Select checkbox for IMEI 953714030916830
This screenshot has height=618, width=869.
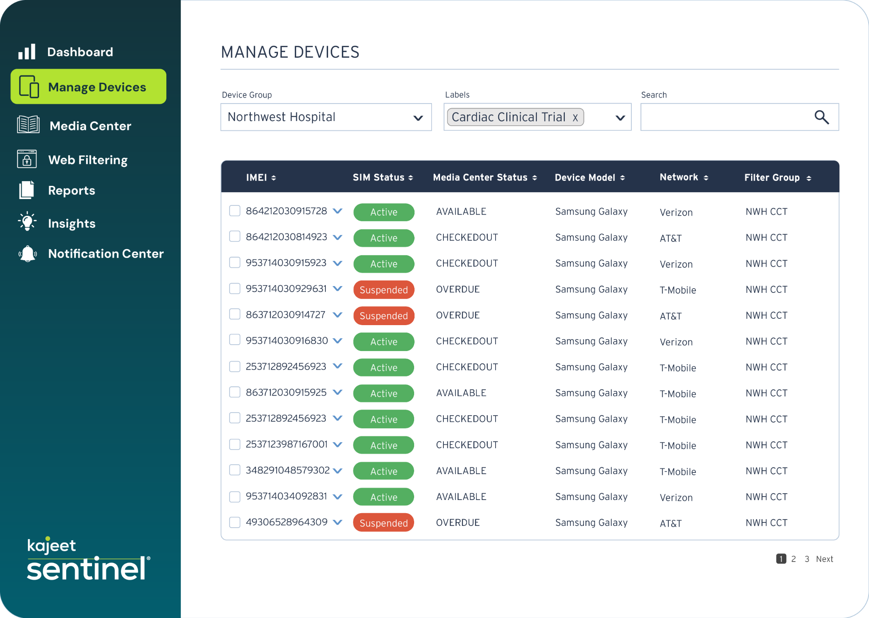(235, 340)
